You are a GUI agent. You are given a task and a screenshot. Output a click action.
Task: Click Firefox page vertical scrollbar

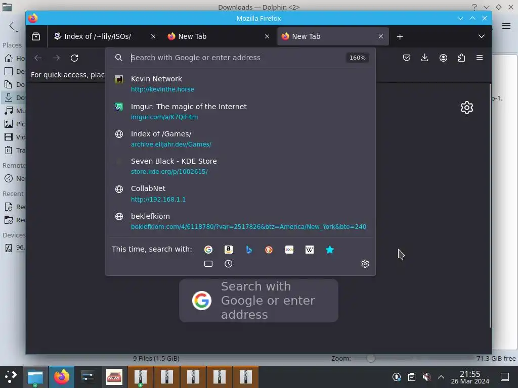coord(490,206)
